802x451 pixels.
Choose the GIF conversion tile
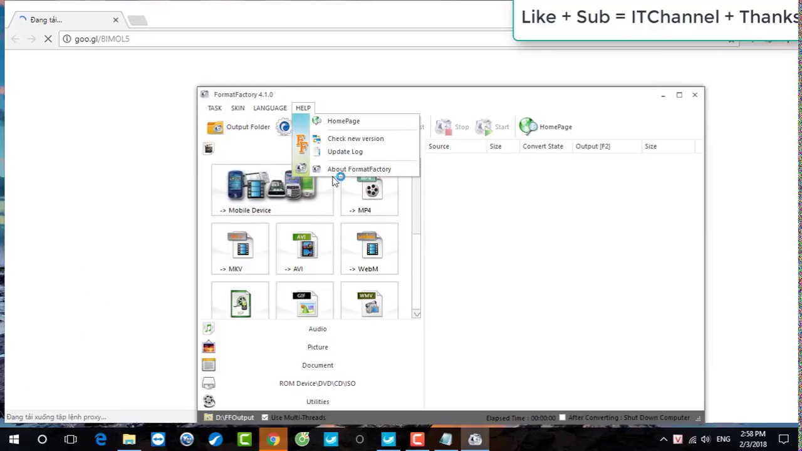[x=305, y=301]
